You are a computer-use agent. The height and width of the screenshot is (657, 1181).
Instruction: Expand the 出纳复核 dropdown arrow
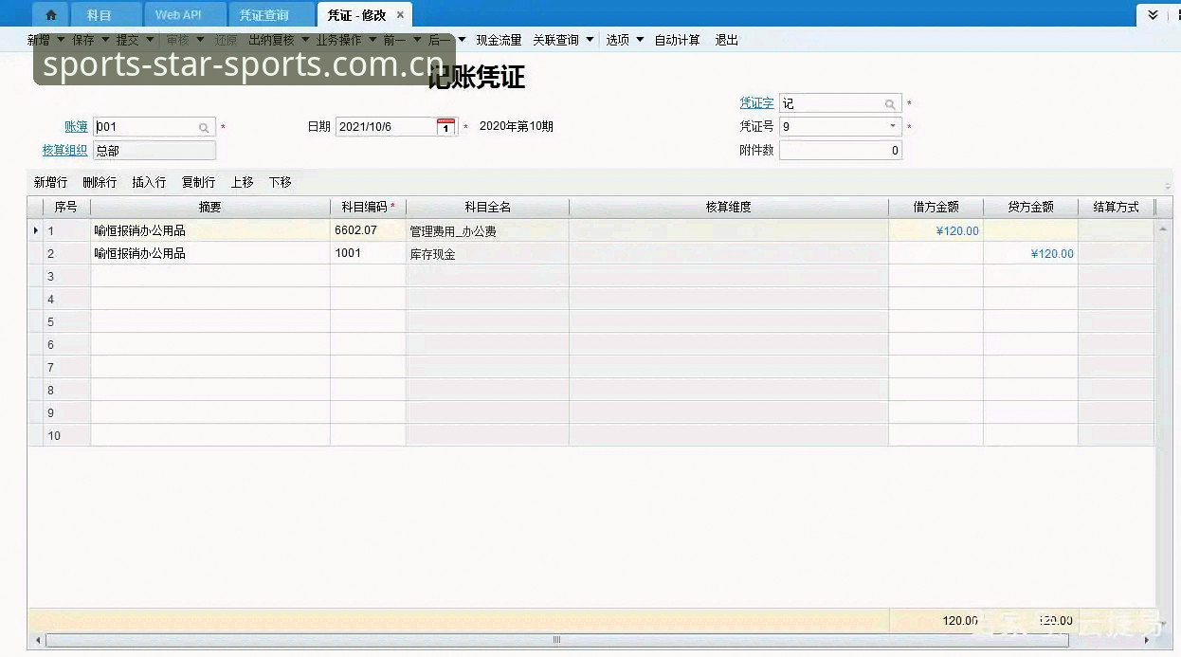(x=305, y=40)
